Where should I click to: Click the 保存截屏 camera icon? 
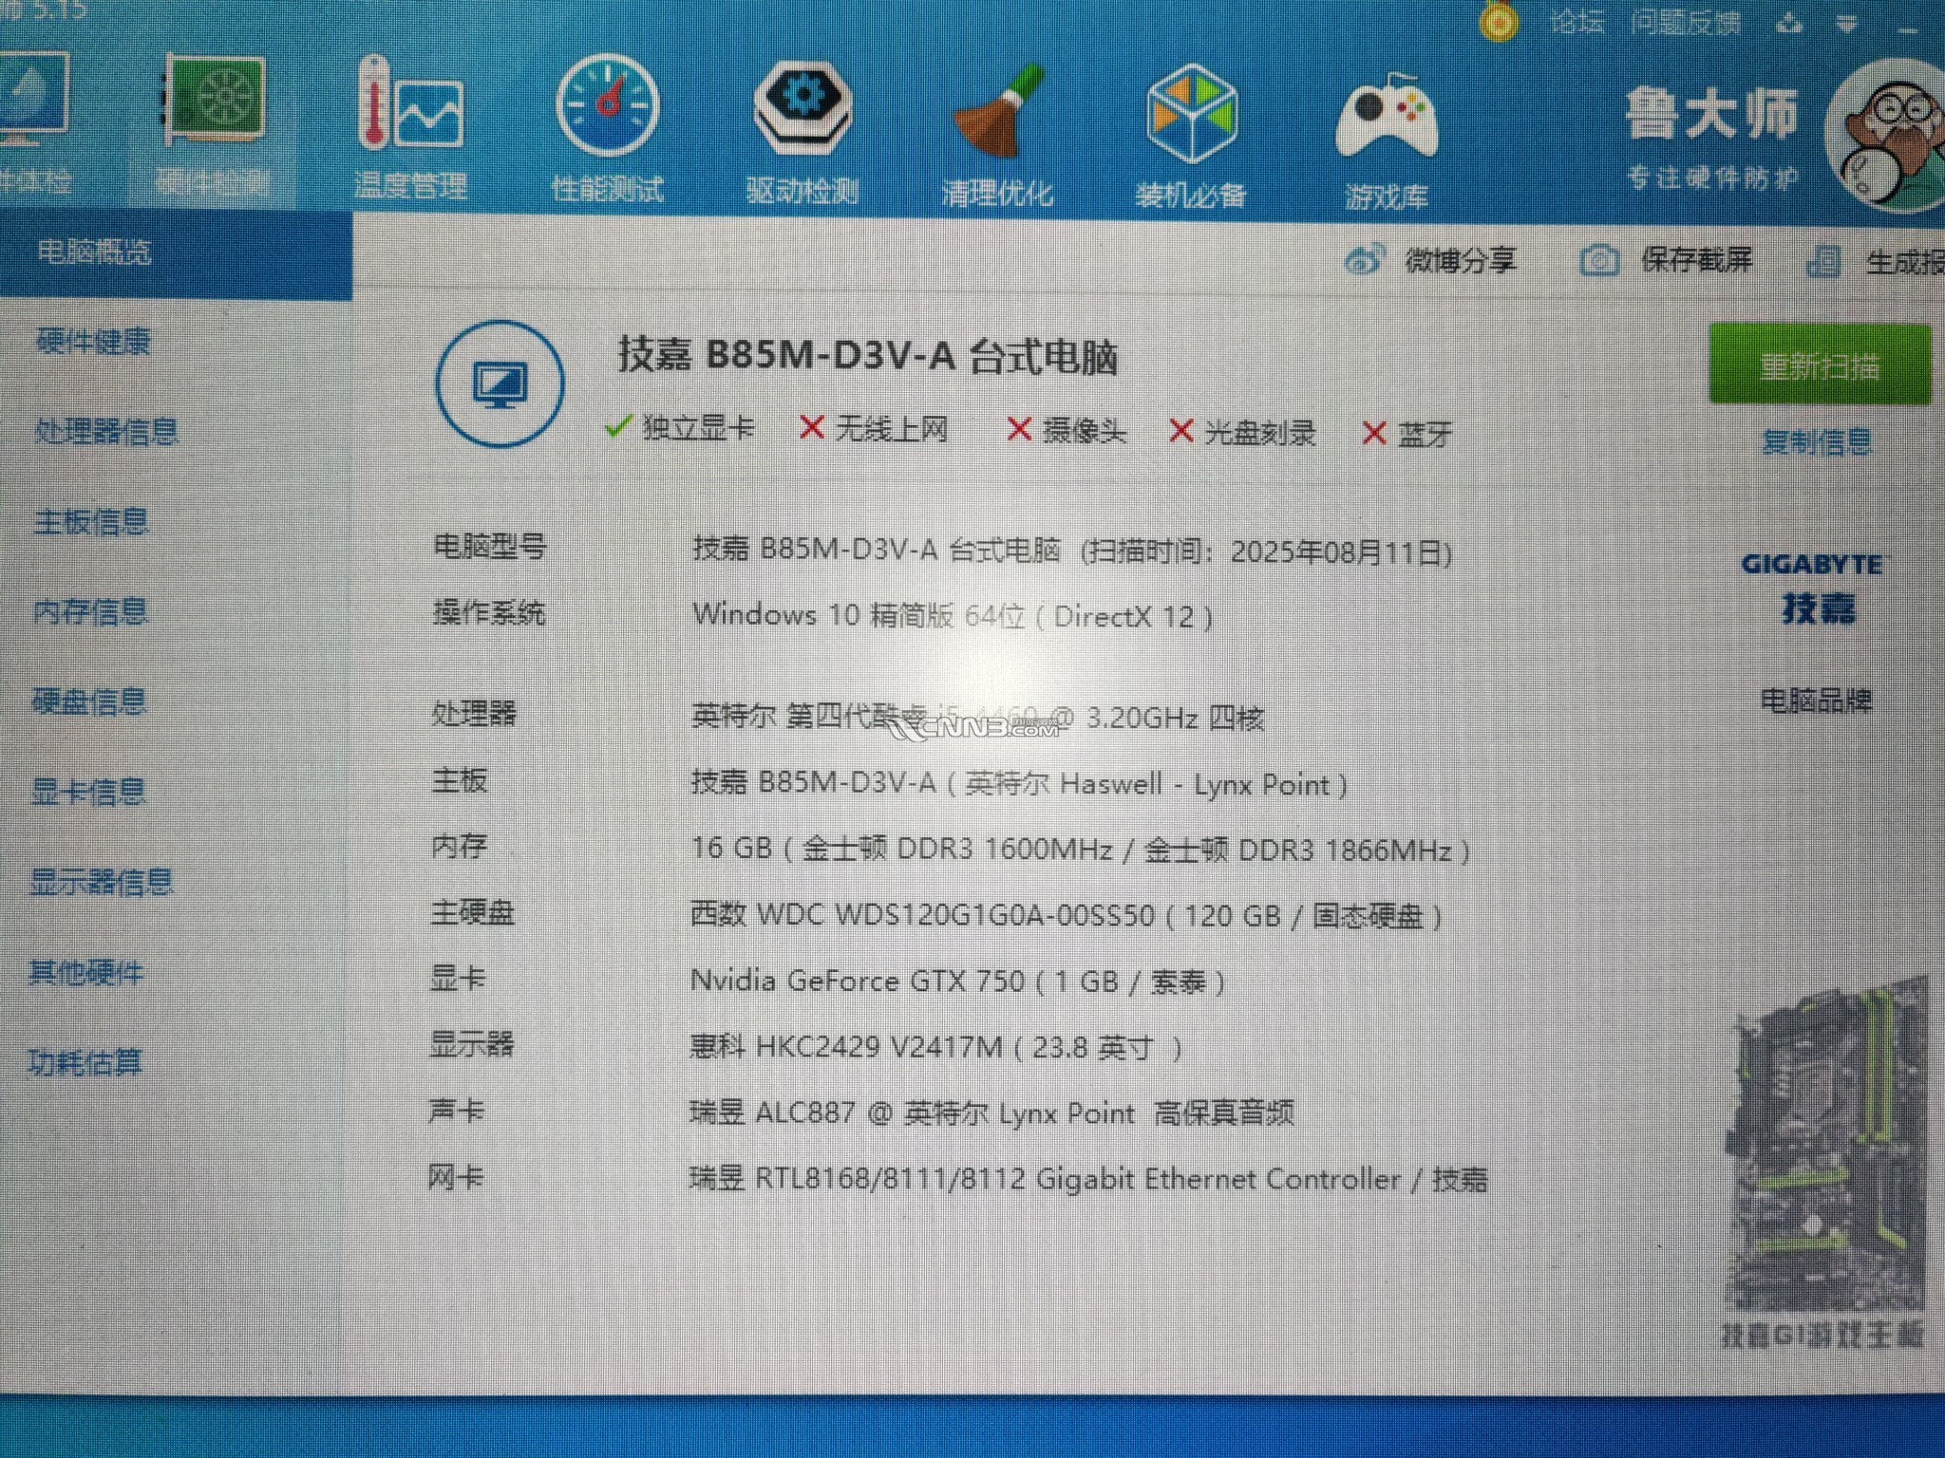point(1599,260)
